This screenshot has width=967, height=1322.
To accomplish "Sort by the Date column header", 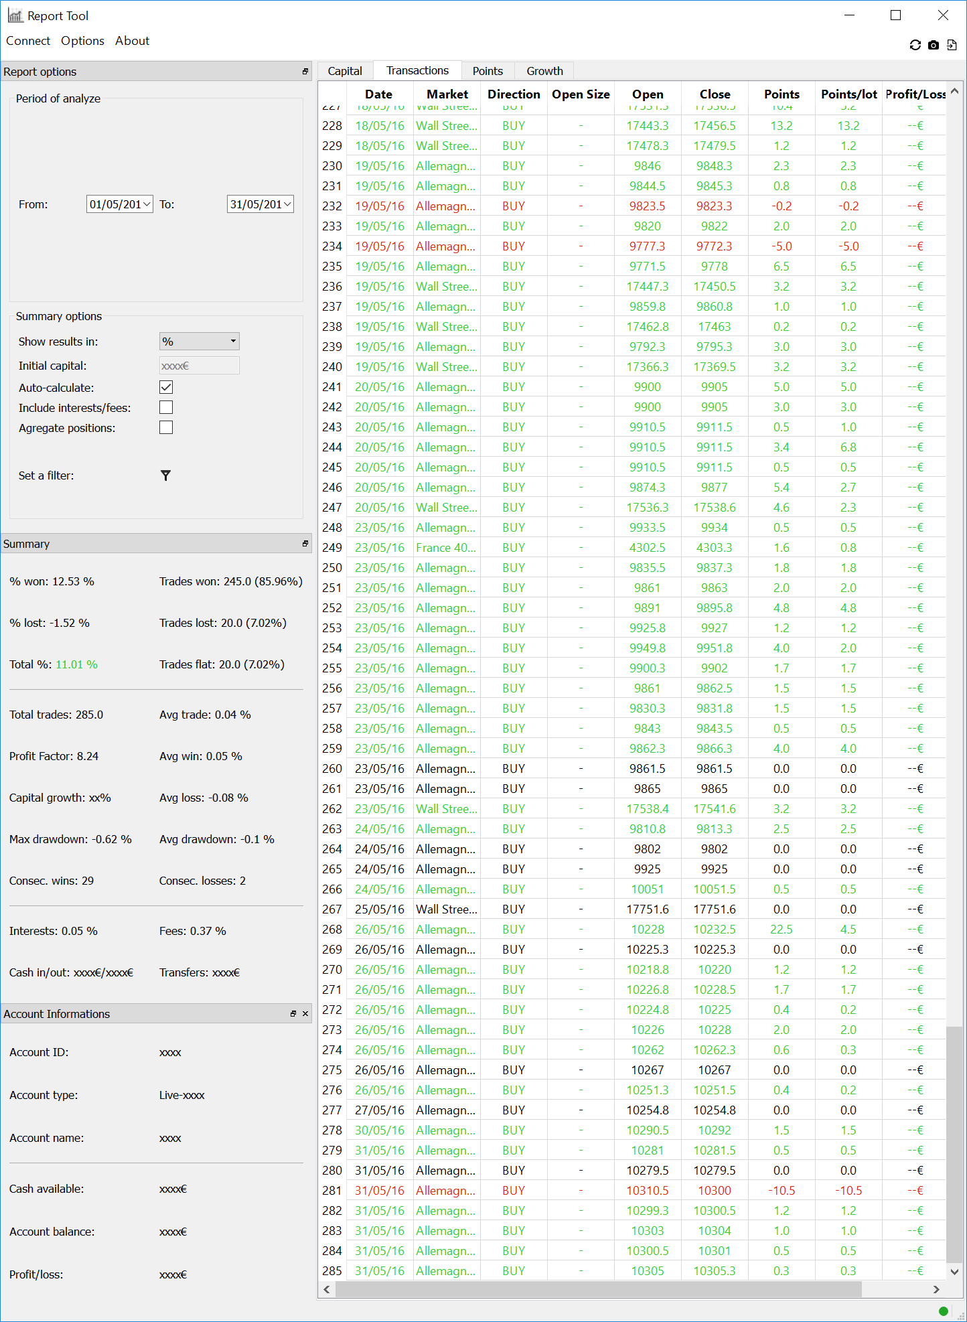I will tap(379, 94).
